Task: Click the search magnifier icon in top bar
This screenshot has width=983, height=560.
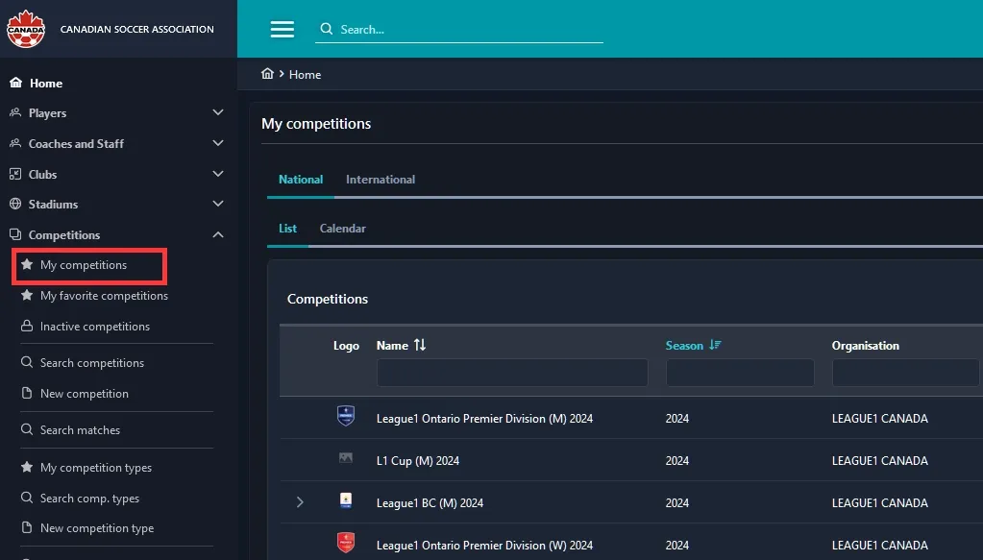Action: click(327, 29)
